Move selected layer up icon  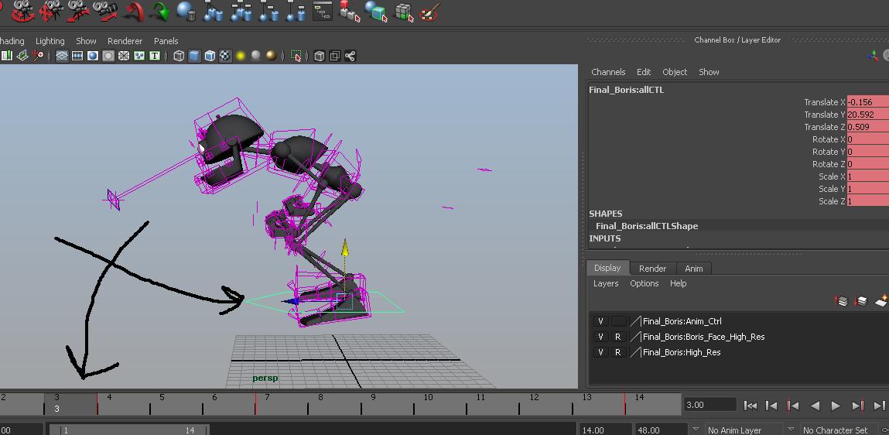coord(842,301)
